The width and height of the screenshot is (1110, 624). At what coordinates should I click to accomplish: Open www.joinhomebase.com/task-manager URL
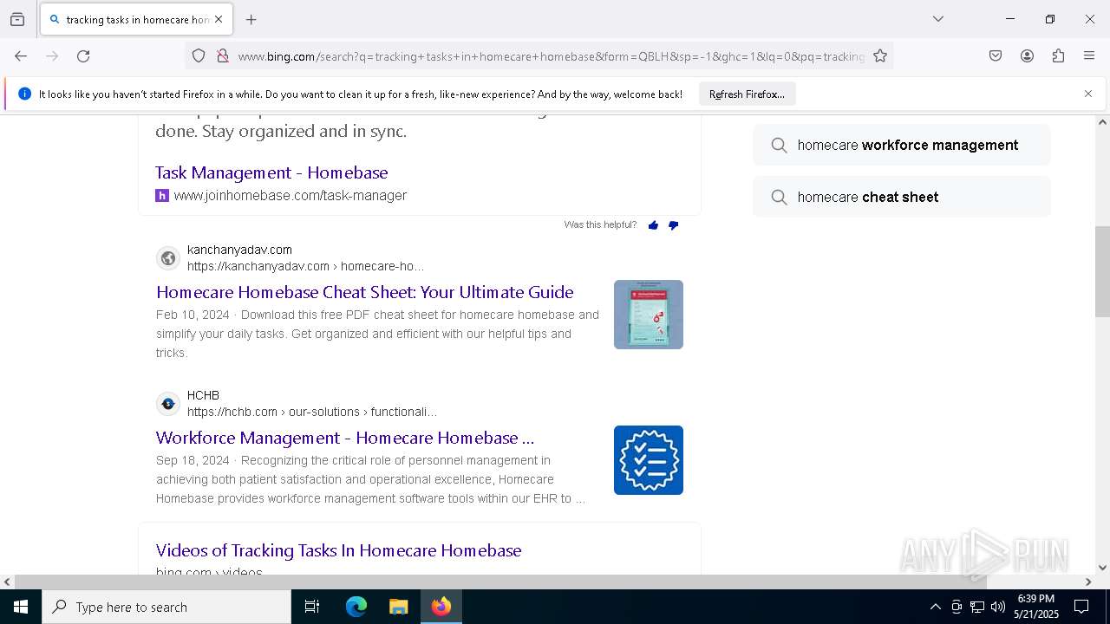(291, 196)
